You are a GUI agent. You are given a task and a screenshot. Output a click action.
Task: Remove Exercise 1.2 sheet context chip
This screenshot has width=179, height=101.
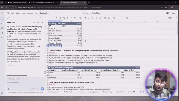[x=22, y=79]
